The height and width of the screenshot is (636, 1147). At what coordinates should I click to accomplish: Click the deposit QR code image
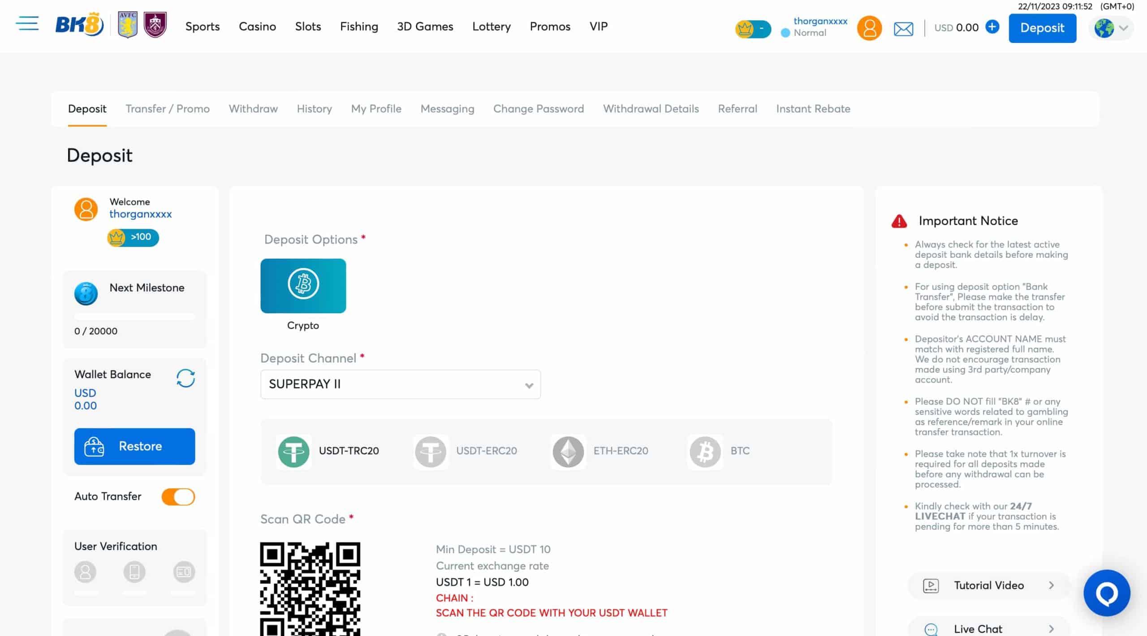pos(310,589)
